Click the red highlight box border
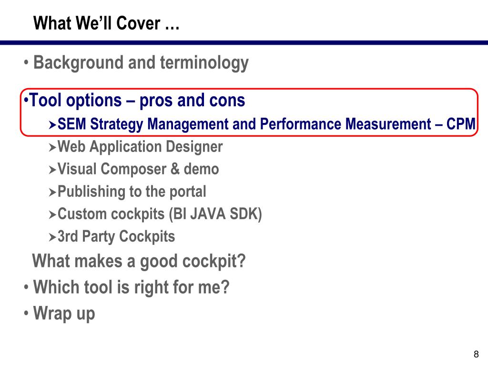 click(x=249, y=89)
